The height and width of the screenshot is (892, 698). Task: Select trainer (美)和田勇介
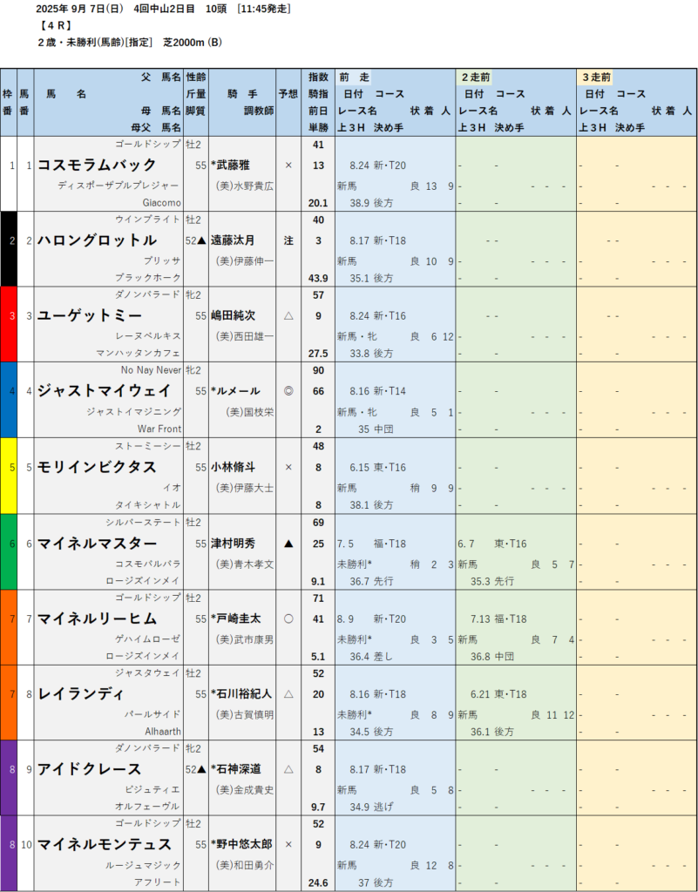point(245,865)
